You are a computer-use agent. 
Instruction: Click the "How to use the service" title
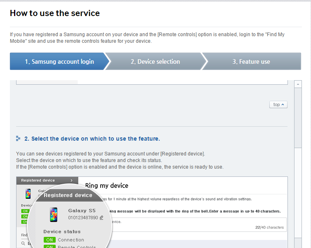pos(55,13)
